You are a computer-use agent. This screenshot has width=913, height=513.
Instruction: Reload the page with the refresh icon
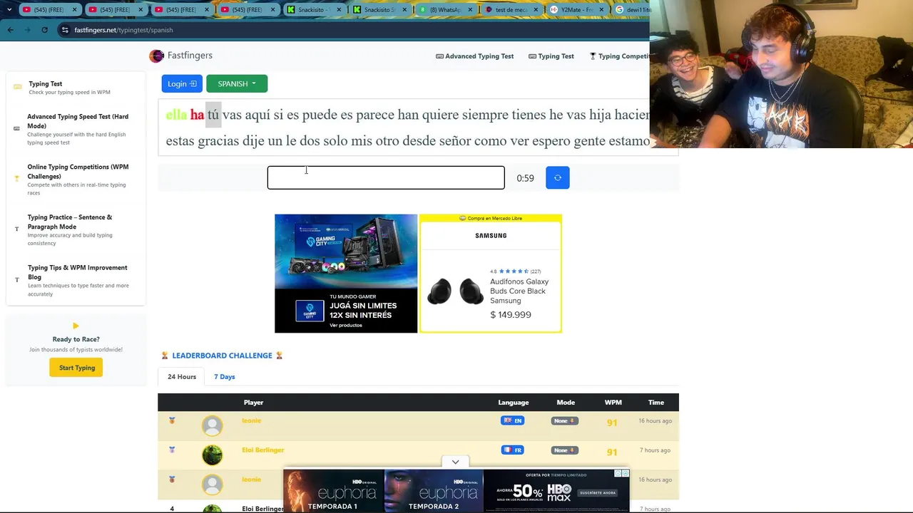click(x=45, y=30)
